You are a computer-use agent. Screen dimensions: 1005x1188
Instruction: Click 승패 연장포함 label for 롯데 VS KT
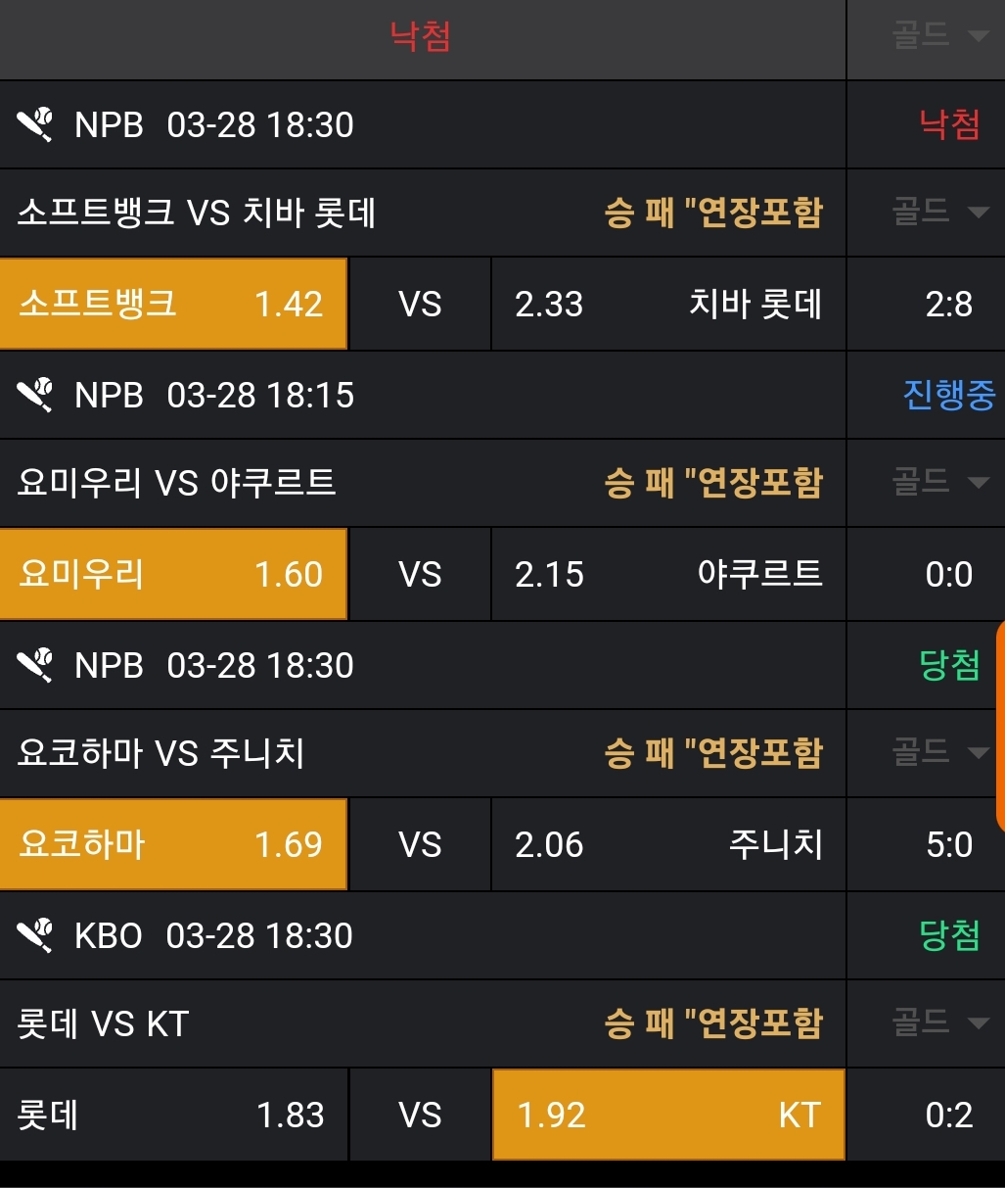pos(713,1023)
